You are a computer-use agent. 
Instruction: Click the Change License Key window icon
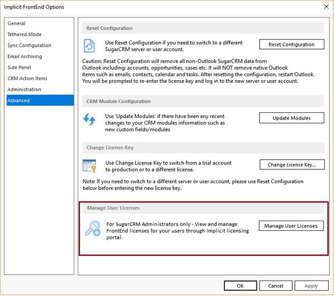coord(89,165)
